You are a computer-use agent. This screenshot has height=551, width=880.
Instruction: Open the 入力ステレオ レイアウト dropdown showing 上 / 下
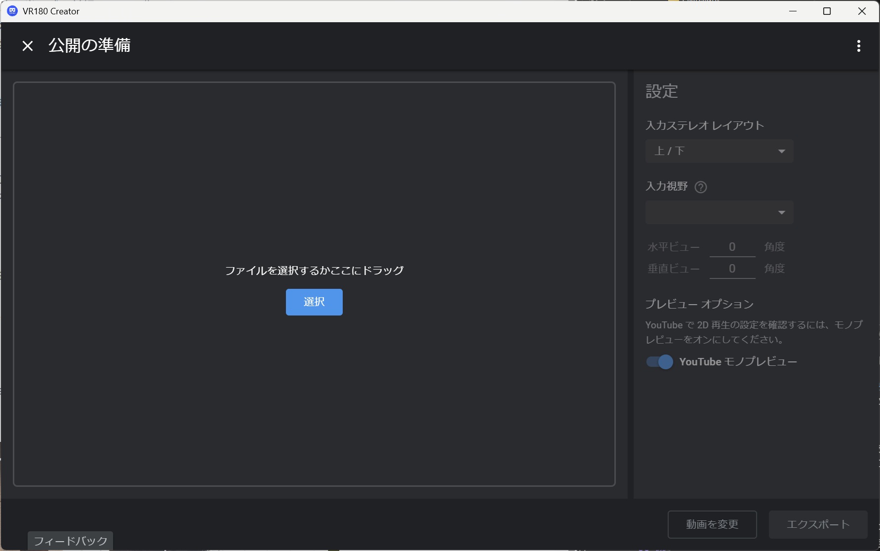[719, 151]
